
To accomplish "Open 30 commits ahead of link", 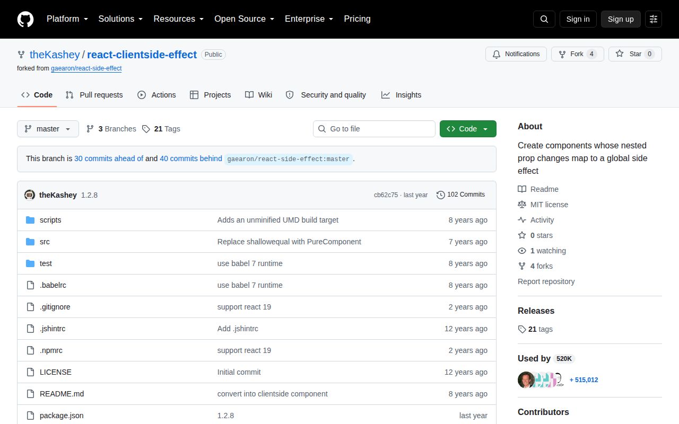I will point(109,158).
